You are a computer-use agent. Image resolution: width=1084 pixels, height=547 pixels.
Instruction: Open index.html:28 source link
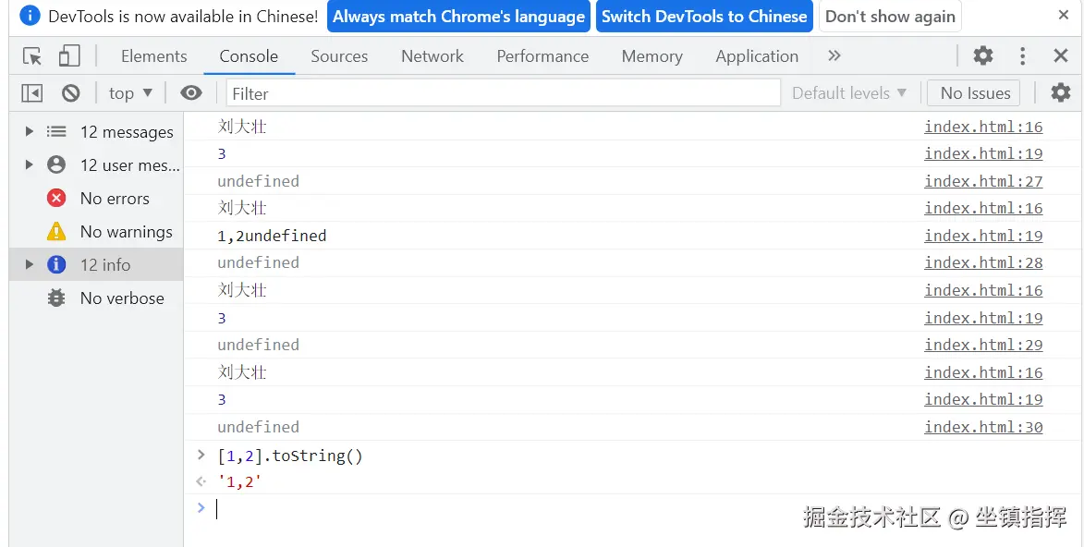click(x=983, y=262)
